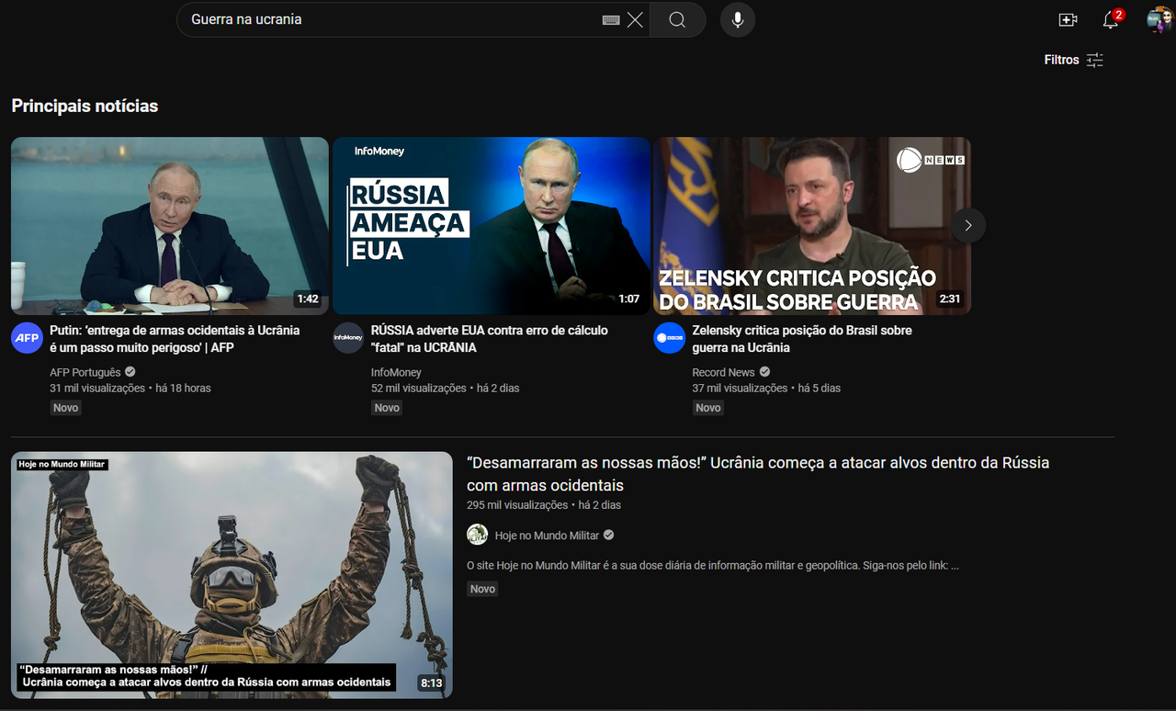The width and height of the screenshot is (1176, 711).
Task: Open title 'Desamarraram as nossas mãos!'
Action: [x=758, y=474]
